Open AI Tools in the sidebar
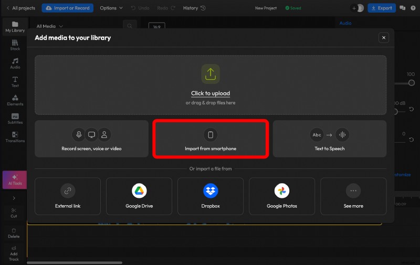This screenshot has height=265, width=420. click(x=15, y=180)
